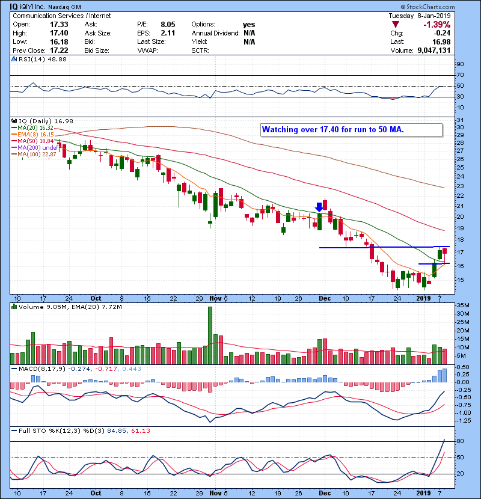This screenshot has width=481, height=499.
Task: Click the Ask Size label
Action: (98, 33)
